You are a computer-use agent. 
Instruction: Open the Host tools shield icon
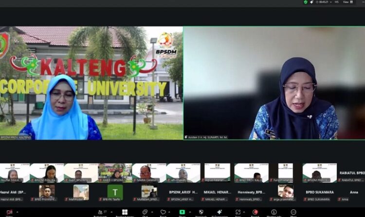coord(201,212)
